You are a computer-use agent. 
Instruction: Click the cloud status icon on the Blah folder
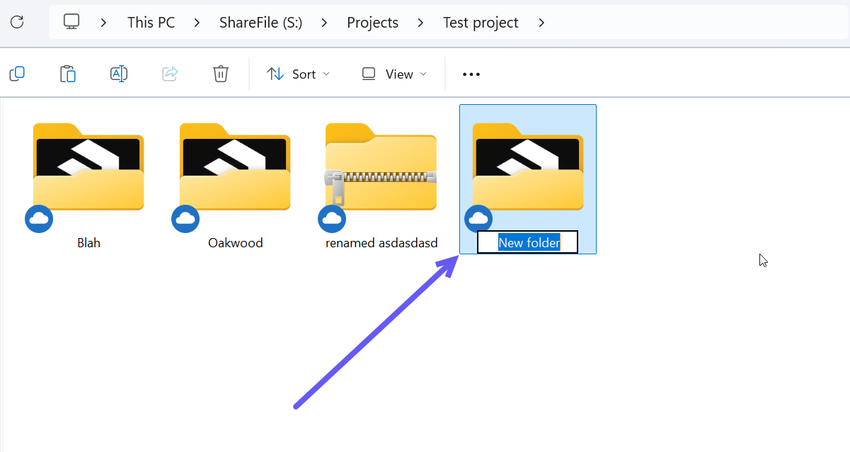click(39, 219)
